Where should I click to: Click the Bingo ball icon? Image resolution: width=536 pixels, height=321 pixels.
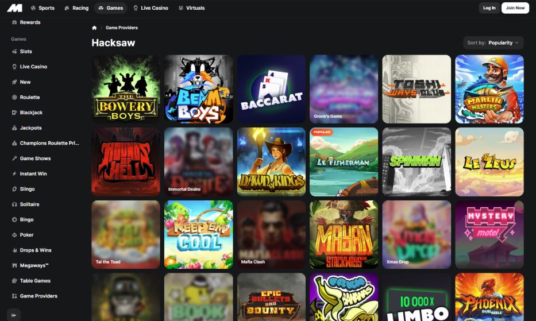point(14,219)
